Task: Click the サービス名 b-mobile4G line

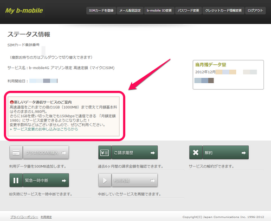Action: [61, 68]
